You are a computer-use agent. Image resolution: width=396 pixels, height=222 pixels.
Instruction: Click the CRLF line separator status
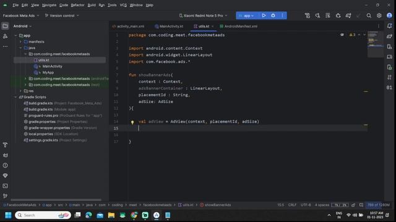click(292, 205)
